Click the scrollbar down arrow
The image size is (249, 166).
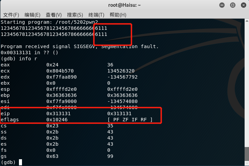click(247, 163)
